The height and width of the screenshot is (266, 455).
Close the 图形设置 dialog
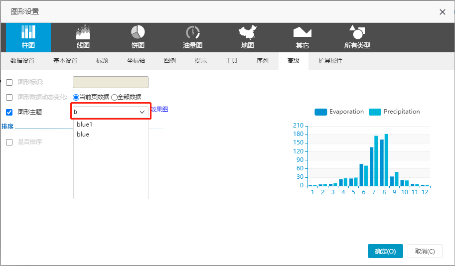click(x=442, y=12)
